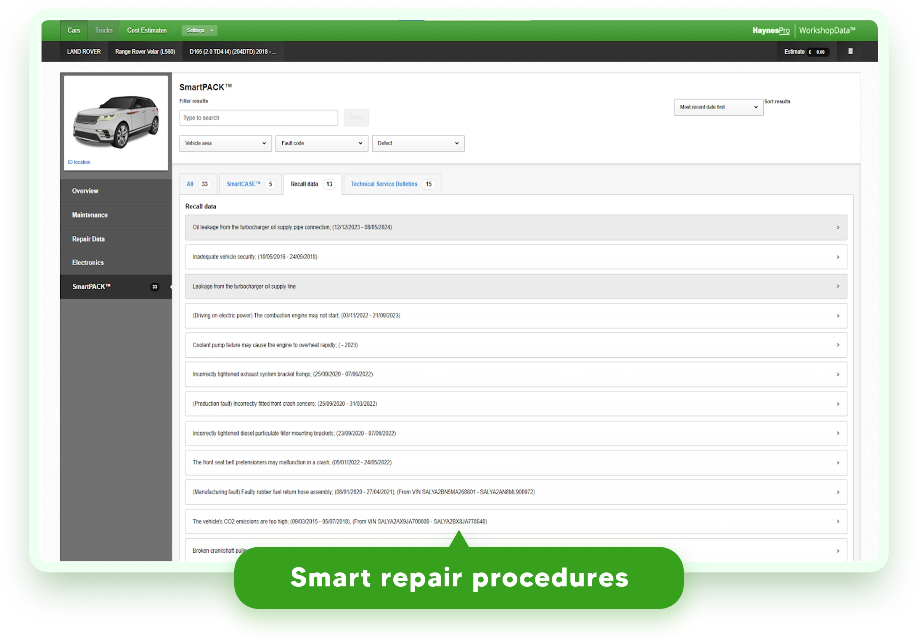The height and width of the screenshot is (641, 918).
Task: Click the Range Rover Velar (L560) breadcrumb
Action: tap(145, 52)
